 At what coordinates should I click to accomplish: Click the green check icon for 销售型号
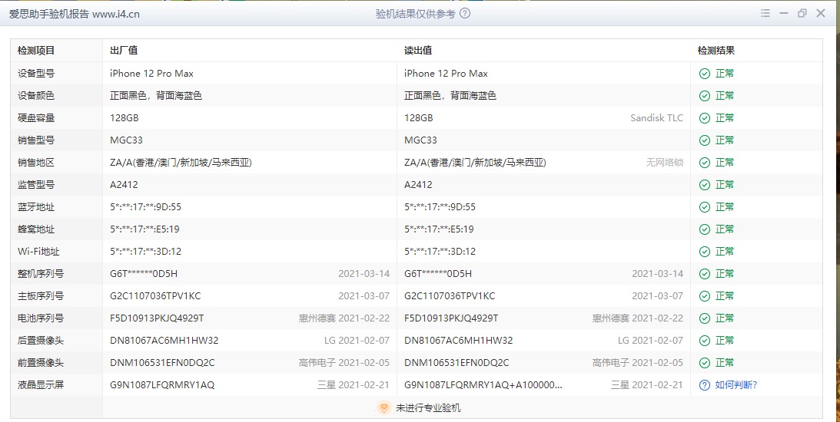coord(705,140)
